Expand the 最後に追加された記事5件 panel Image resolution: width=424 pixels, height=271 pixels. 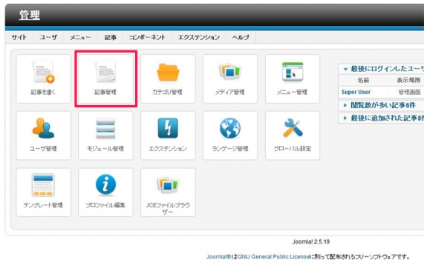coord(381,118)
